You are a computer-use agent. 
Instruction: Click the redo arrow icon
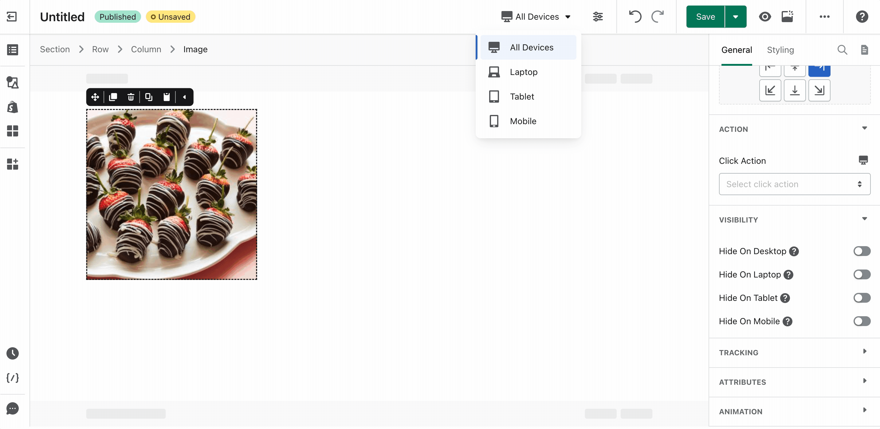click(658, 17)
